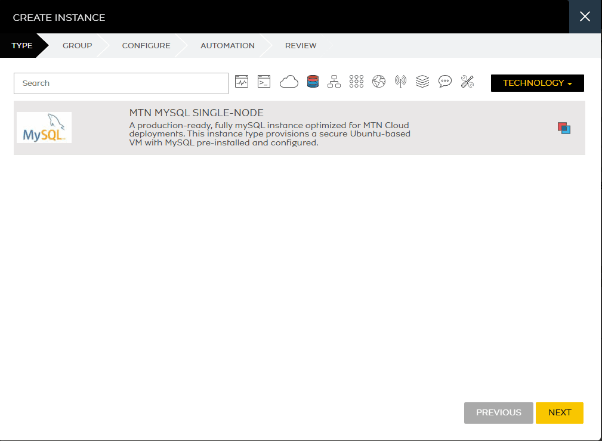Toggle the highlighted database category filter
Image resolution: width=602 pixels, height=441 pixels.
313,81
